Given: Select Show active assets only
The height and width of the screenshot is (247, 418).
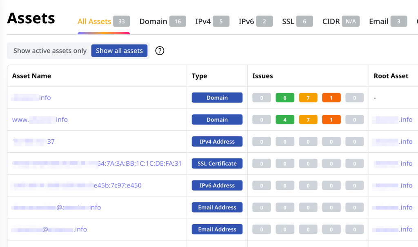Looking at the screenshot, I should click(50, 51).
